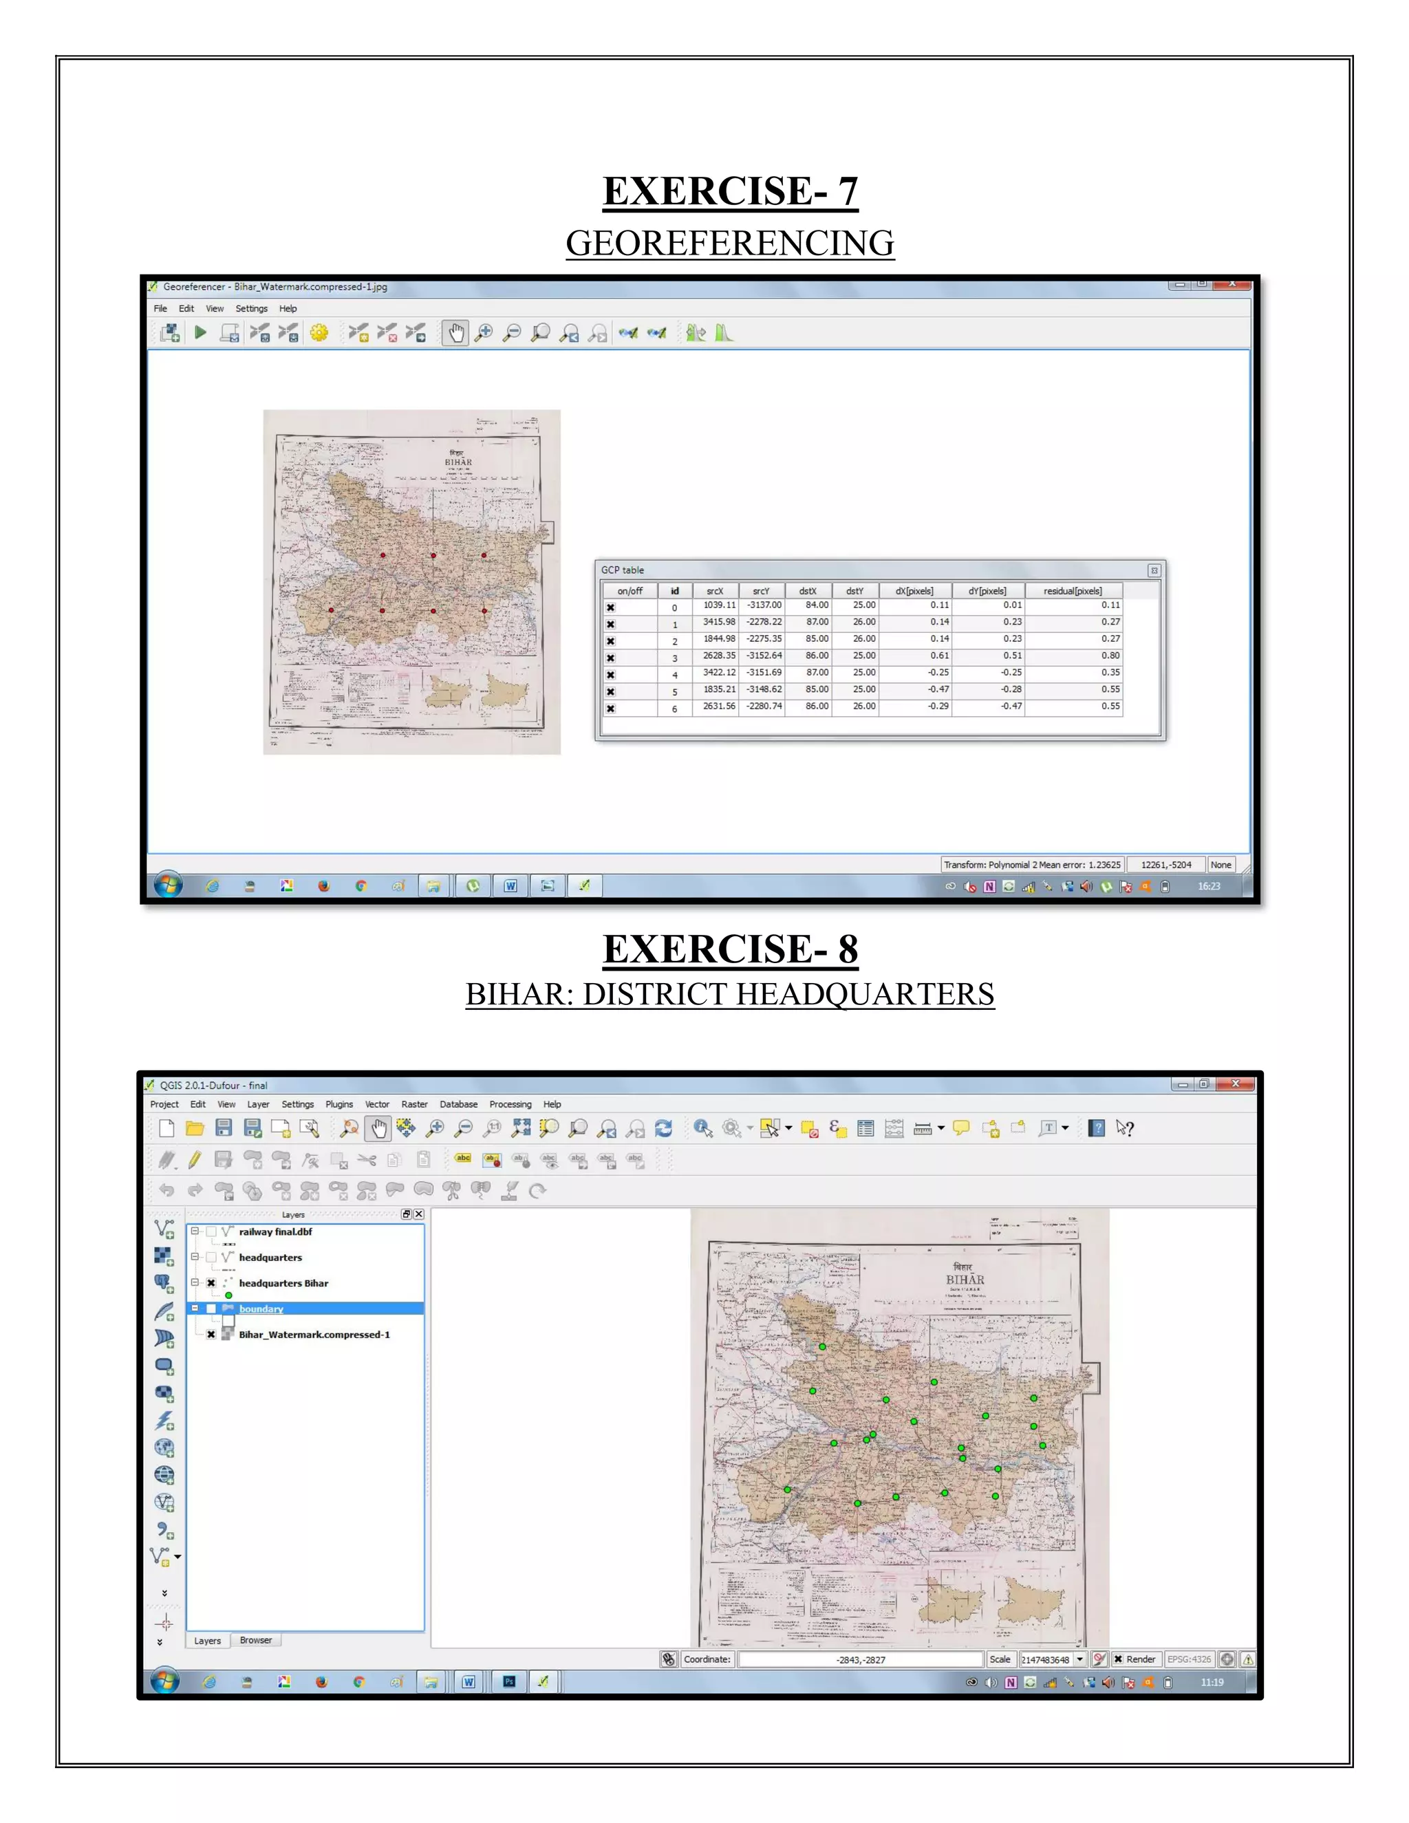Select Delete Point tool in Georeferencer
The image size is (1409, 1823).
(x=387, y=333)
